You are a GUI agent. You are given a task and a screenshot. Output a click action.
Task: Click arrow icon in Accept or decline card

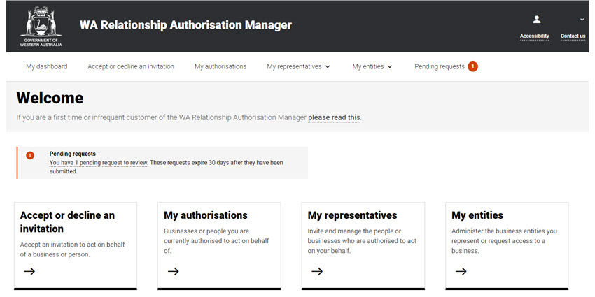click(29, 271)
